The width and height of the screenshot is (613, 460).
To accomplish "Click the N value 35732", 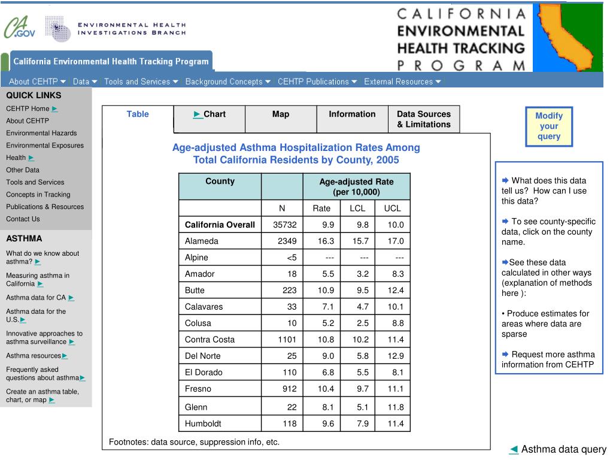I will click(285, 225).
